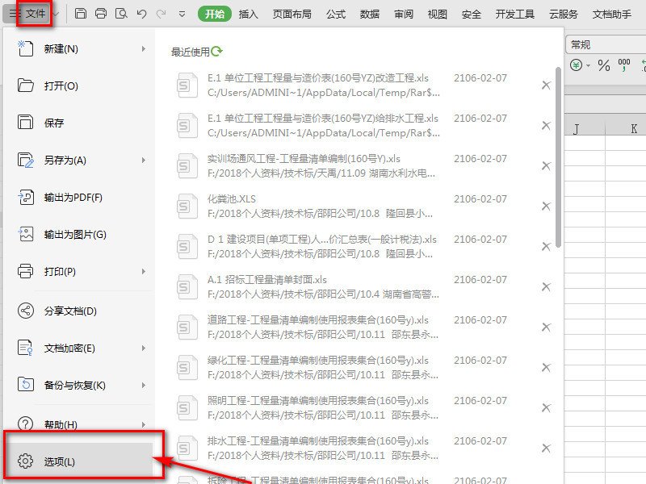The image size is (646, 484).
Task: Apply thousands separator with the 000 comma icon
Action: pyautogui.click(x=623, y=65)
